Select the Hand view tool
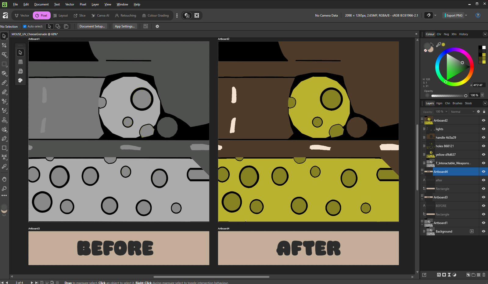Image resolution: width=488 pixels, height=284 pixels. (4, 179)
